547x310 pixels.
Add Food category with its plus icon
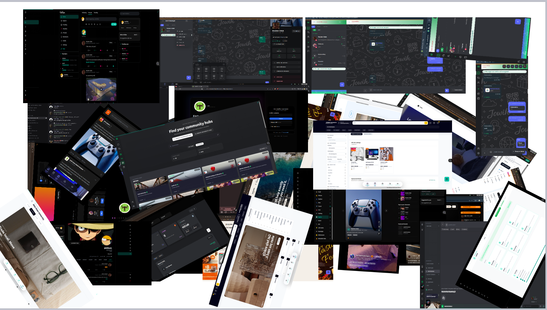pyautogui.click(x=330, y=192)
